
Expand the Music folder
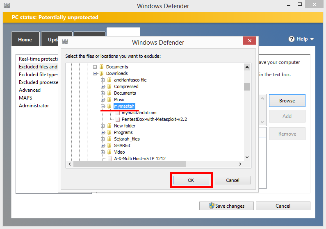[x=103, y=100]
